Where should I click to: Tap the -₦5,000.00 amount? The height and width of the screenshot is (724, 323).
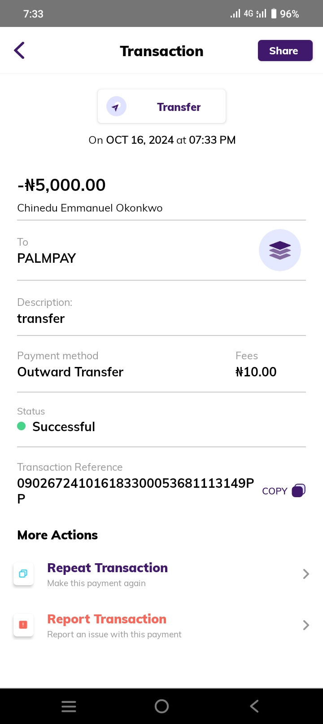pyautogui.click(x=61, y=185)
